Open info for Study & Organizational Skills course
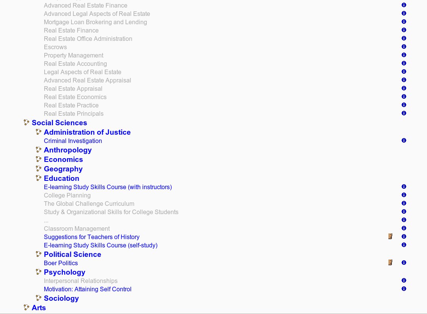 click(404, 211)
